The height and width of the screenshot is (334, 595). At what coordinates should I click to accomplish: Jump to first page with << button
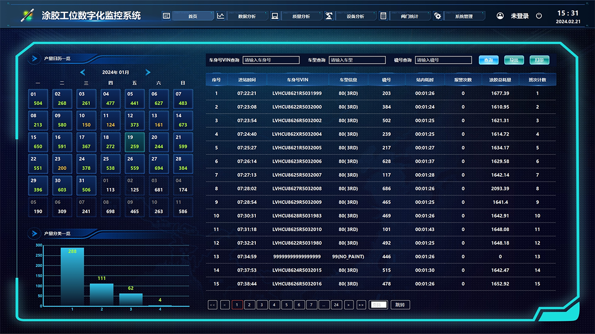tap(213, 305)
